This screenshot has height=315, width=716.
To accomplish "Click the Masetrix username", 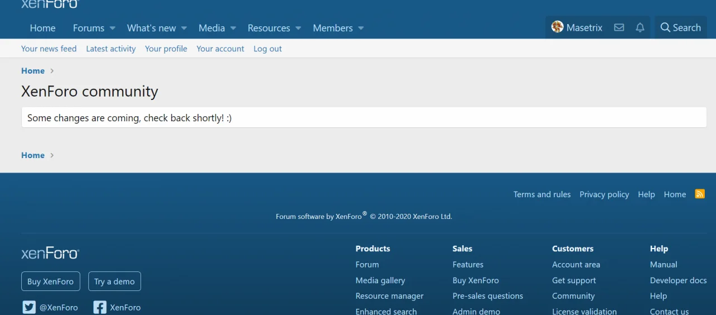I will [x=585, y=27].
